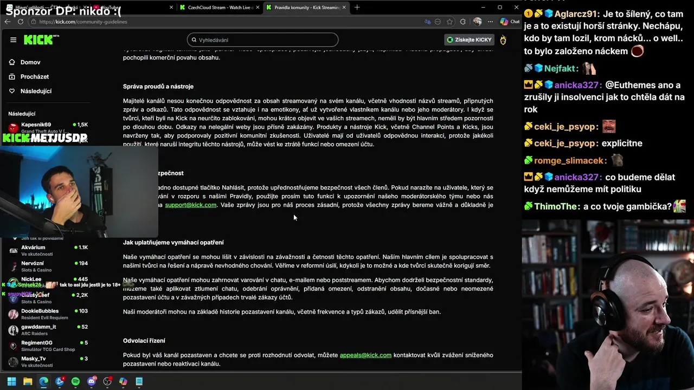Open File Explorer from the taskbar
Screen dimensions: 694x390
coord(28,381)
